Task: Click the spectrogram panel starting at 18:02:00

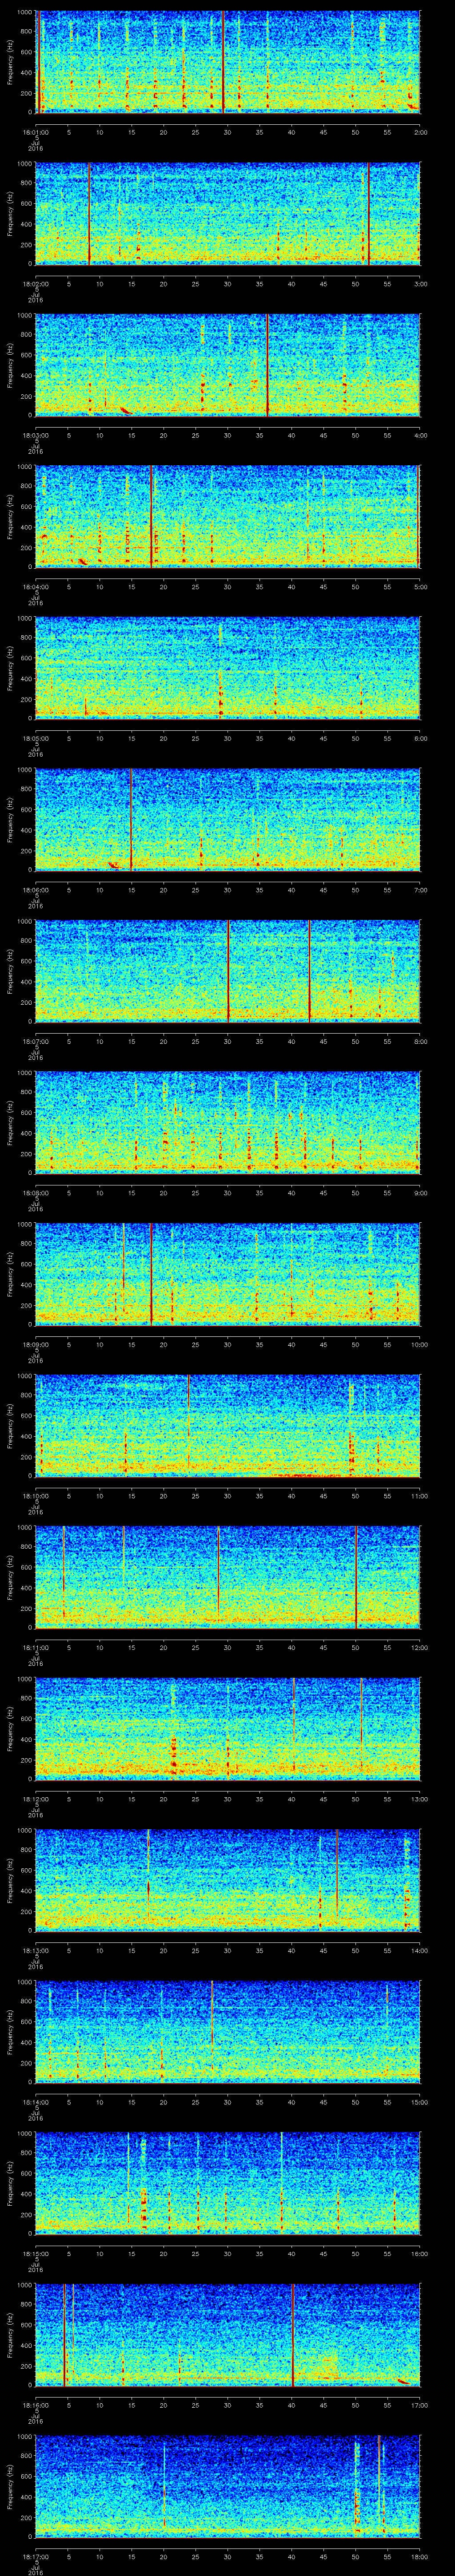Action: pyautogui.click(x=228, y=214)
